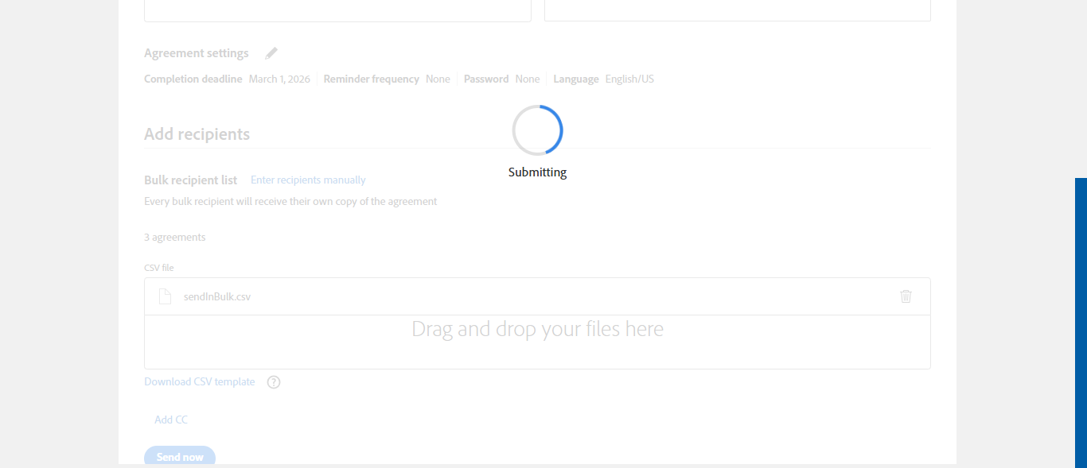This screenshot has height=468, width=1087.
Task: Edit Agreement settings with the pencil icon
Action: (x=271, y=53)
